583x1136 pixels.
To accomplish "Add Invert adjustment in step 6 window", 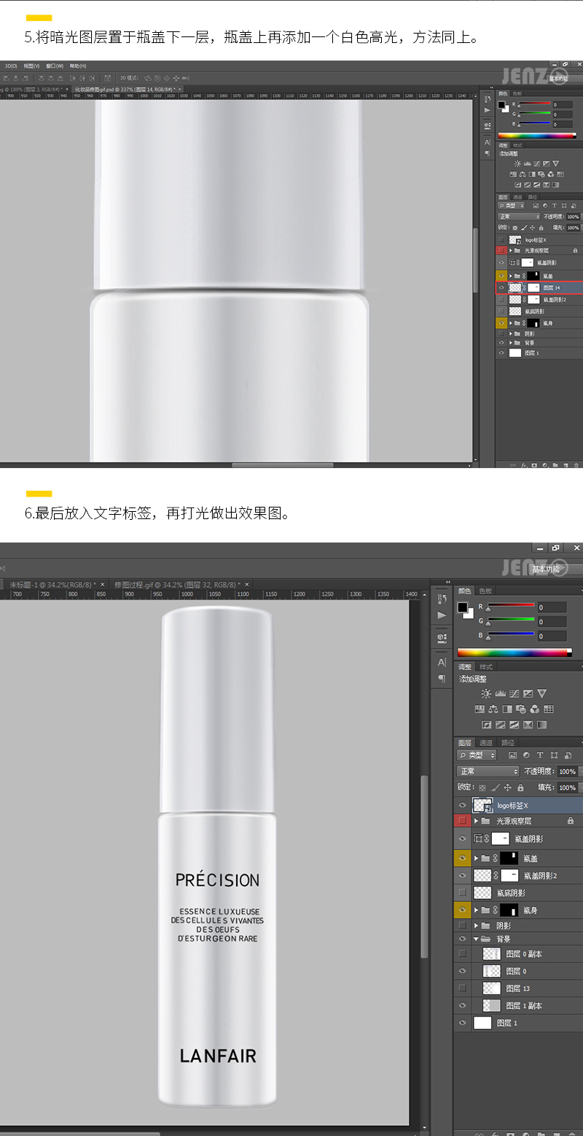I will (486, 725).
